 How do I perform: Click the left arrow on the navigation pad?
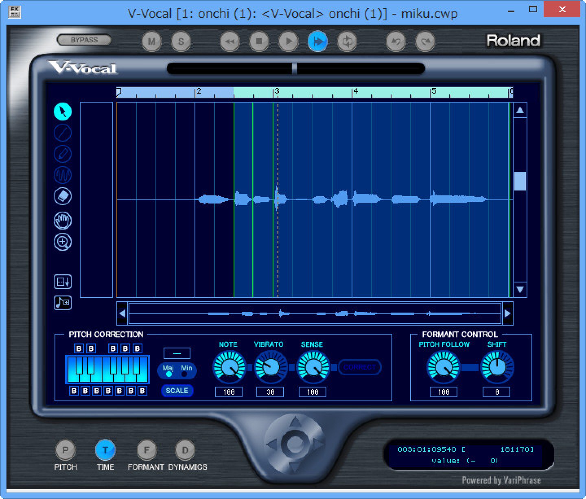[272, 444]
